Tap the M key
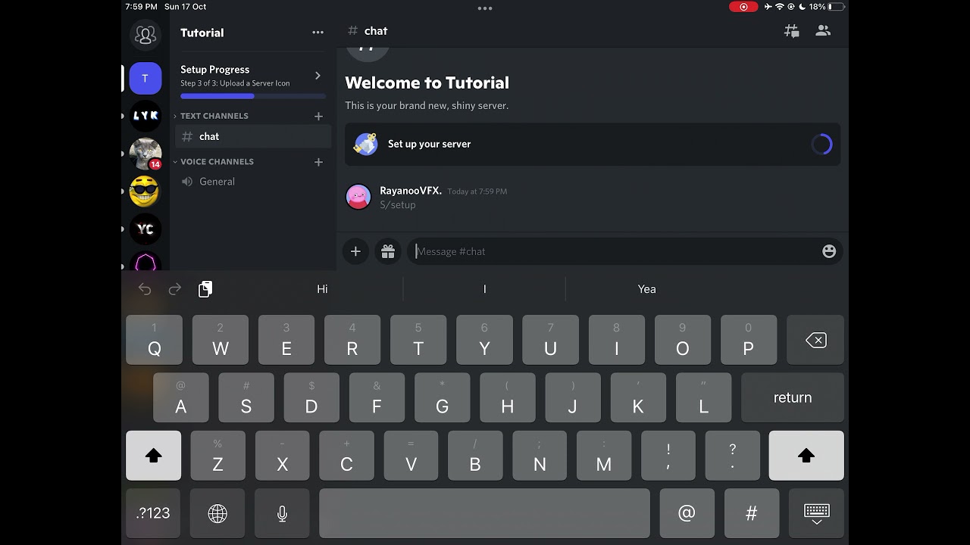Screen dimensions: 970x545 click(604, 456)
